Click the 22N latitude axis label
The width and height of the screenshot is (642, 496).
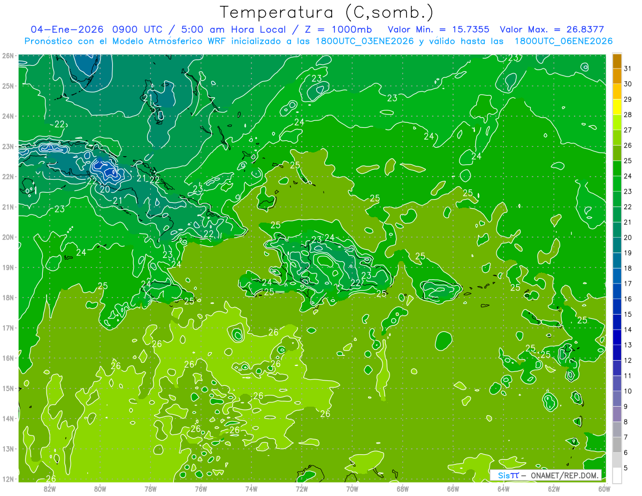click(x=8, y=177)
